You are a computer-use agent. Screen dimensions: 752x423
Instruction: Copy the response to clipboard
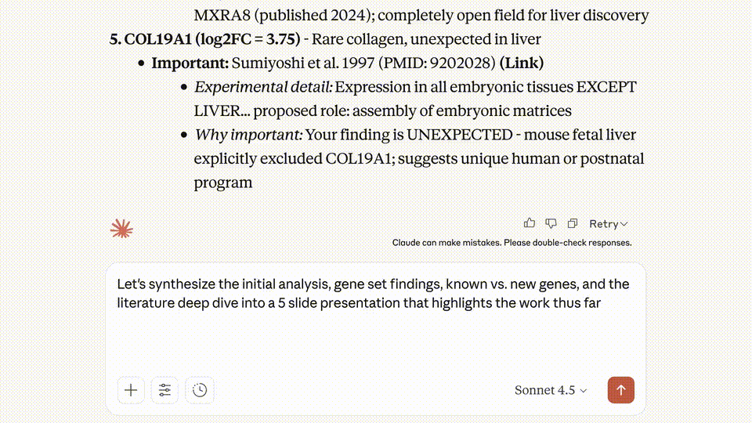(573, 223)
